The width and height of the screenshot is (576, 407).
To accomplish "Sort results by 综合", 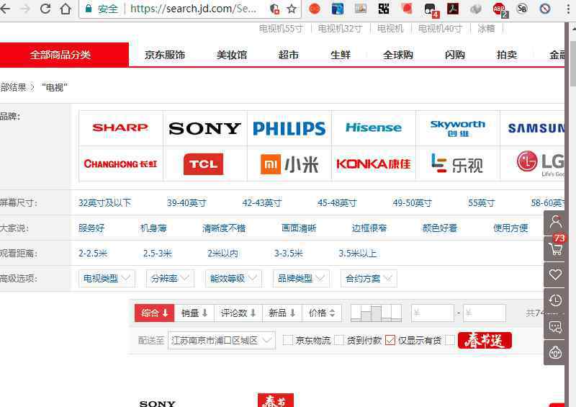I will click(x=154, y=313).
